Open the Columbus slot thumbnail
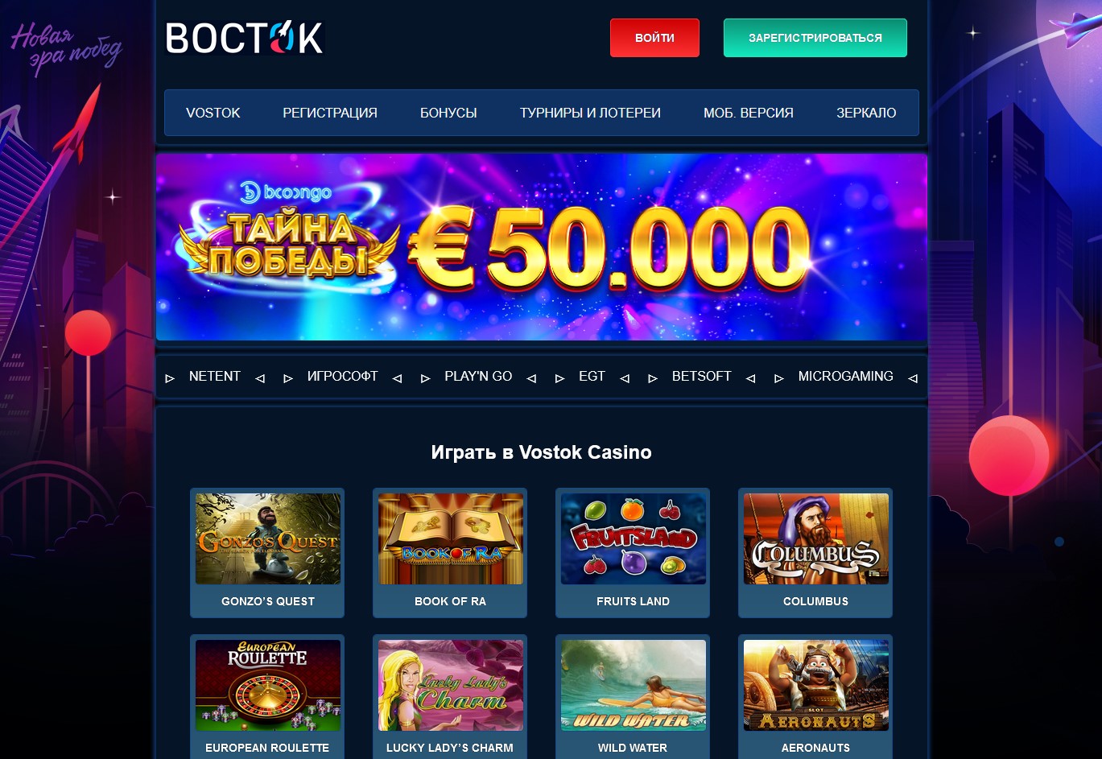Screen dimensions: 1102x759 [x=816, y=538]
